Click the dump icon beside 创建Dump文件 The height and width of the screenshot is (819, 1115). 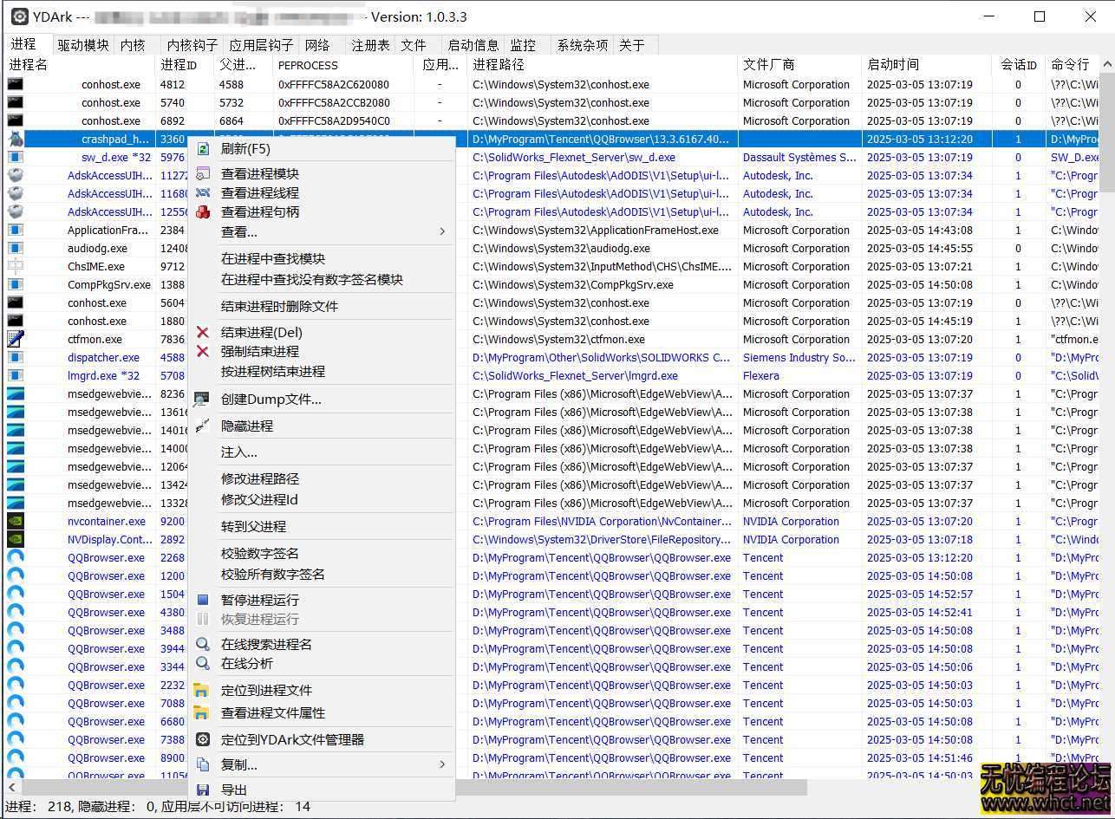203,400
